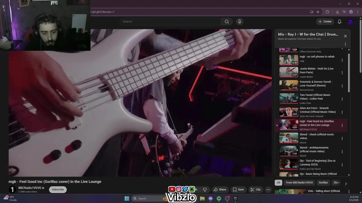Open File Explorer from the taskbar
Image resolution: width=362 pixels, height=203 pixels.
(202, 198)
